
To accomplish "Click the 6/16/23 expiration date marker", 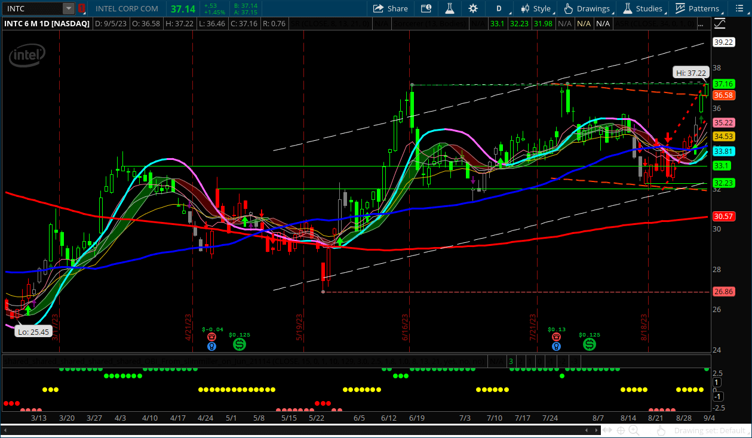I will (406, 328).
